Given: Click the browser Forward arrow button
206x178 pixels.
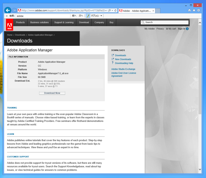Looking at the screenshot, I should [14, 10].
